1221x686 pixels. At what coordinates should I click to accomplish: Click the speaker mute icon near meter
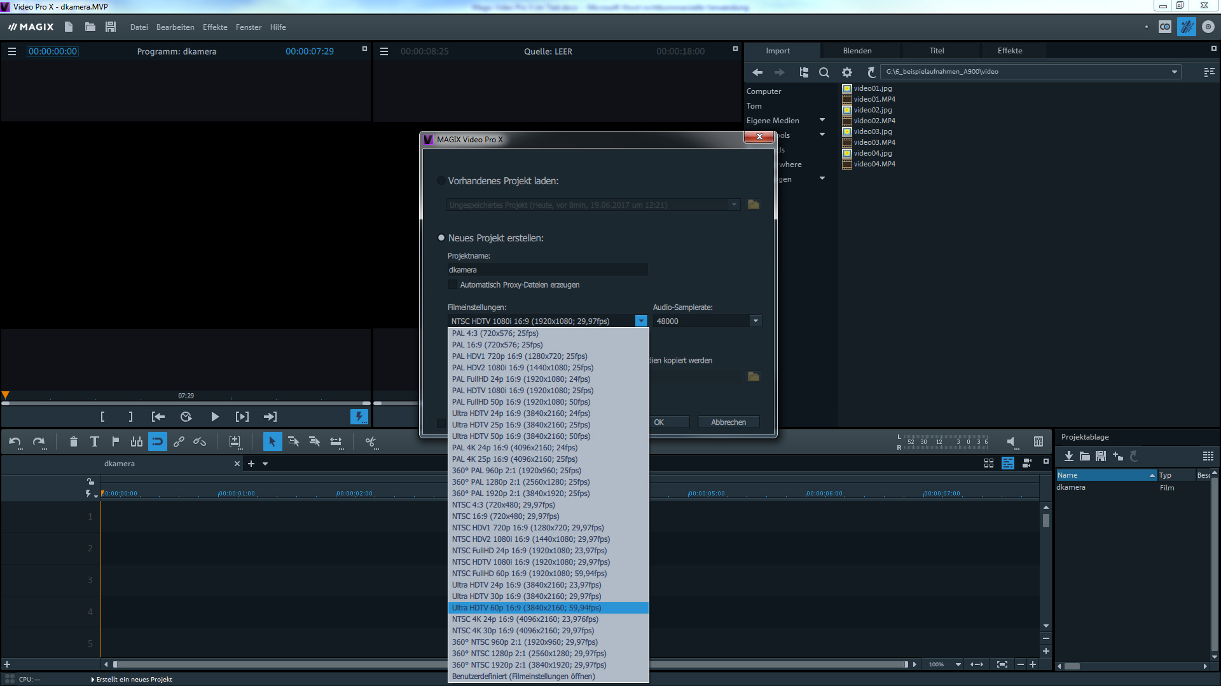pyautogui.click(x=1011, y=441)
